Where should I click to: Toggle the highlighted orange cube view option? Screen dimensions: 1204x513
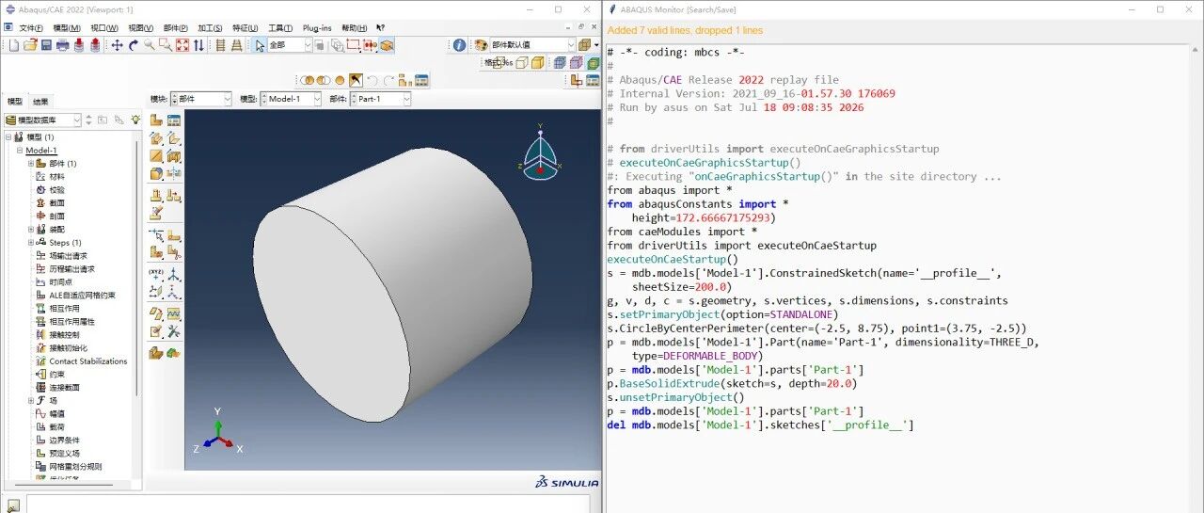[387, 45]
